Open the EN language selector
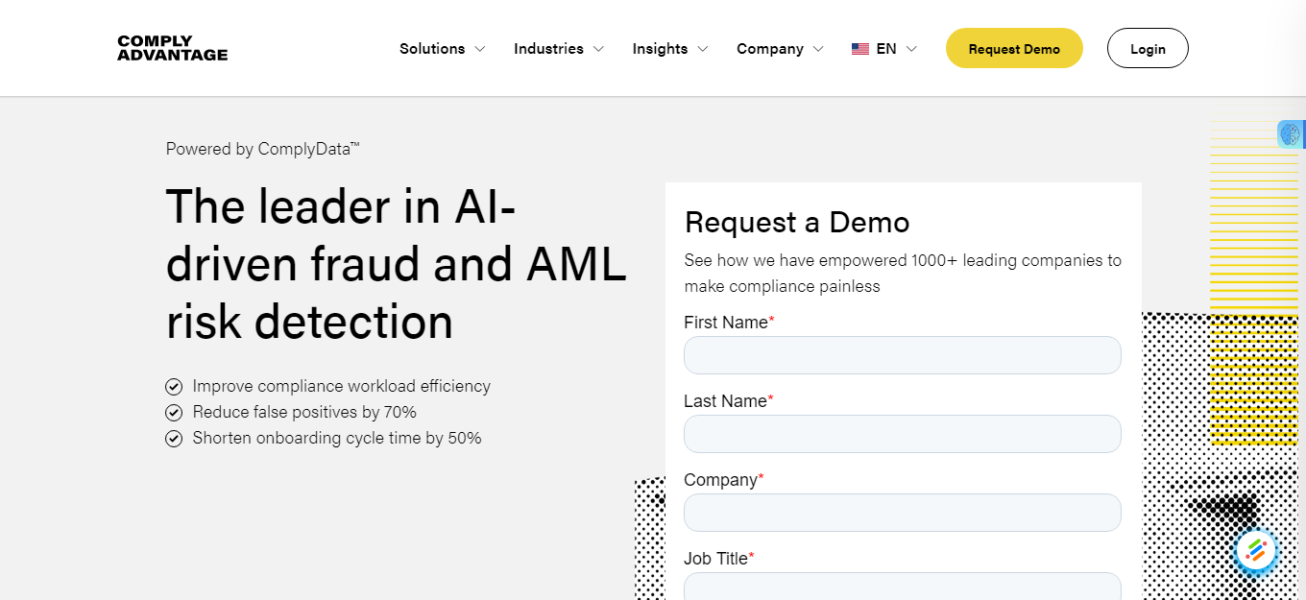The width and height of the screenshot is (1306, 600). click(883, 48)
